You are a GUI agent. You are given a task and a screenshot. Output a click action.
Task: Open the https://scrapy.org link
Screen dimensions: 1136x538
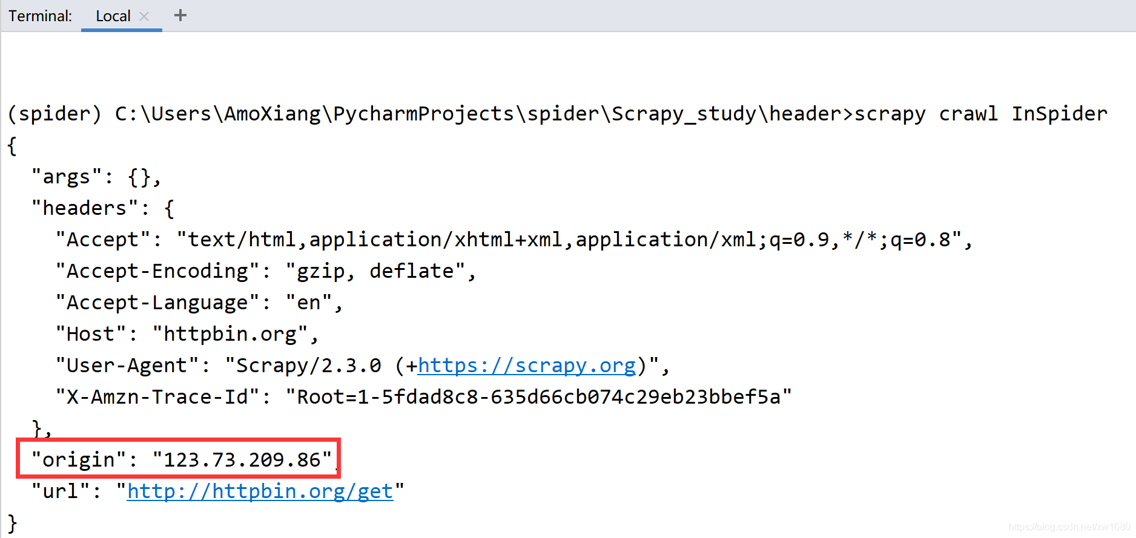pyautogui.click(x=527, y=366)
